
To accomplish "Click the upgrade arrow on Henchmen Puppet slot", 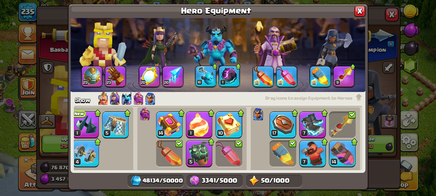I will click(214, 66).
